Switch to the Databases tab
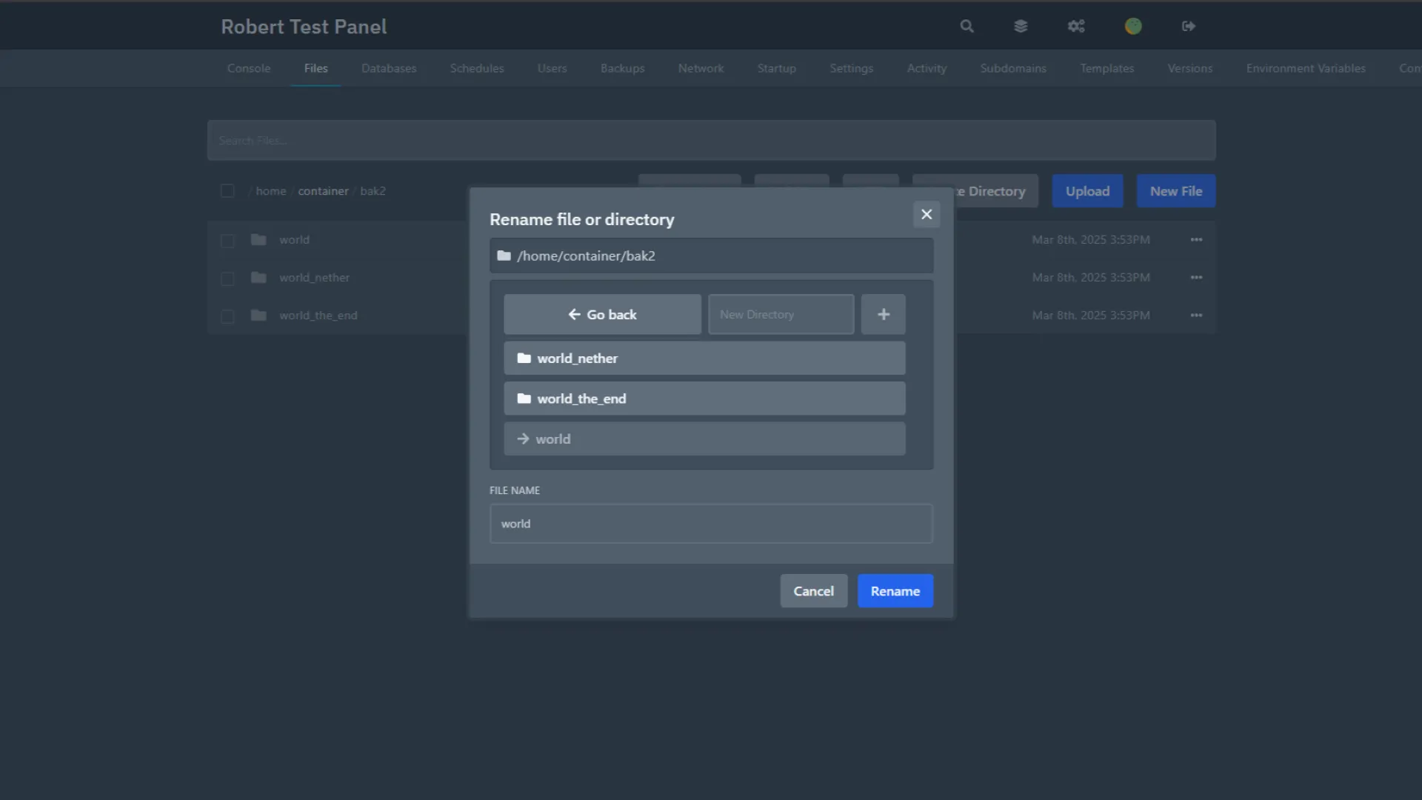1422x800 pixels. pos(389,68)
